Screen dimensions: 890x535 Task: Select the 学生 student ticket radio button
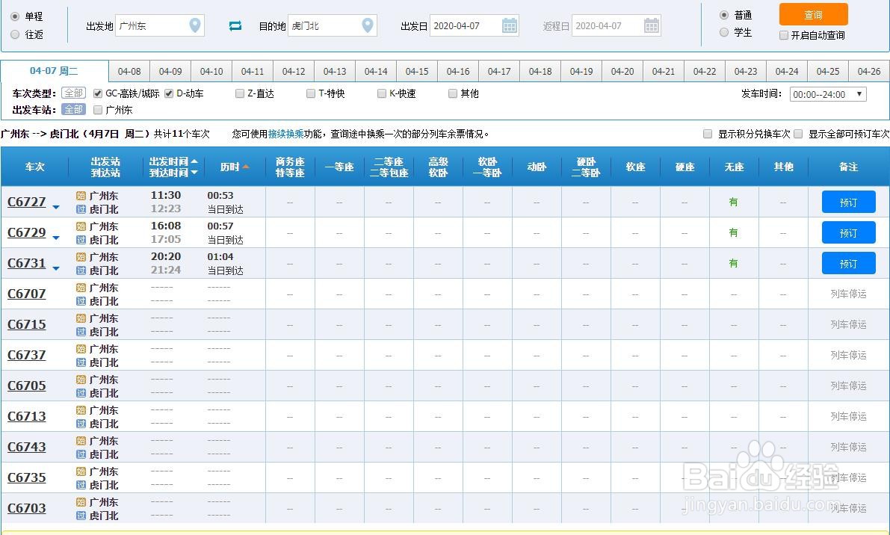click(723, 33)
